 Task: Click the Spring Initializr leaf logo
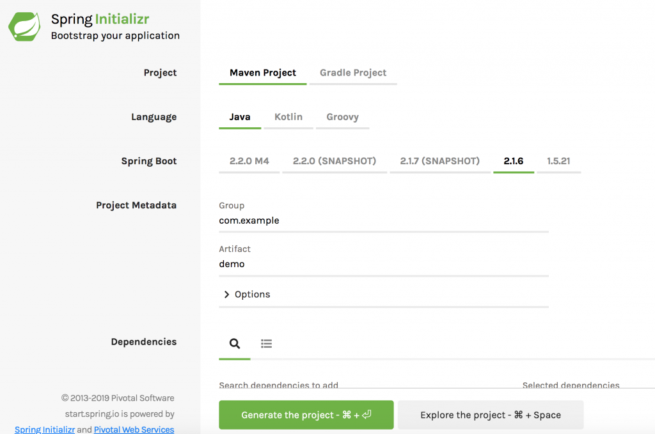pyautogui.click(x=25, y=27)
